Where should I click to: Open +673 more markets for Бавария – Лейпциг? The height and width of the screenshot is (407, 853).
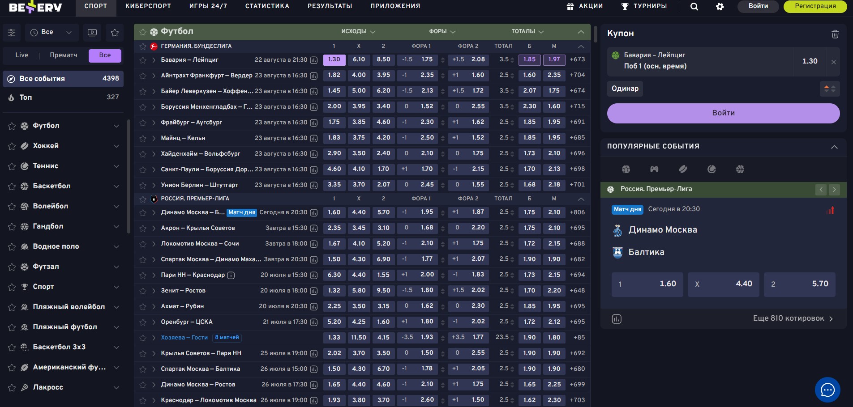(577, 59)
